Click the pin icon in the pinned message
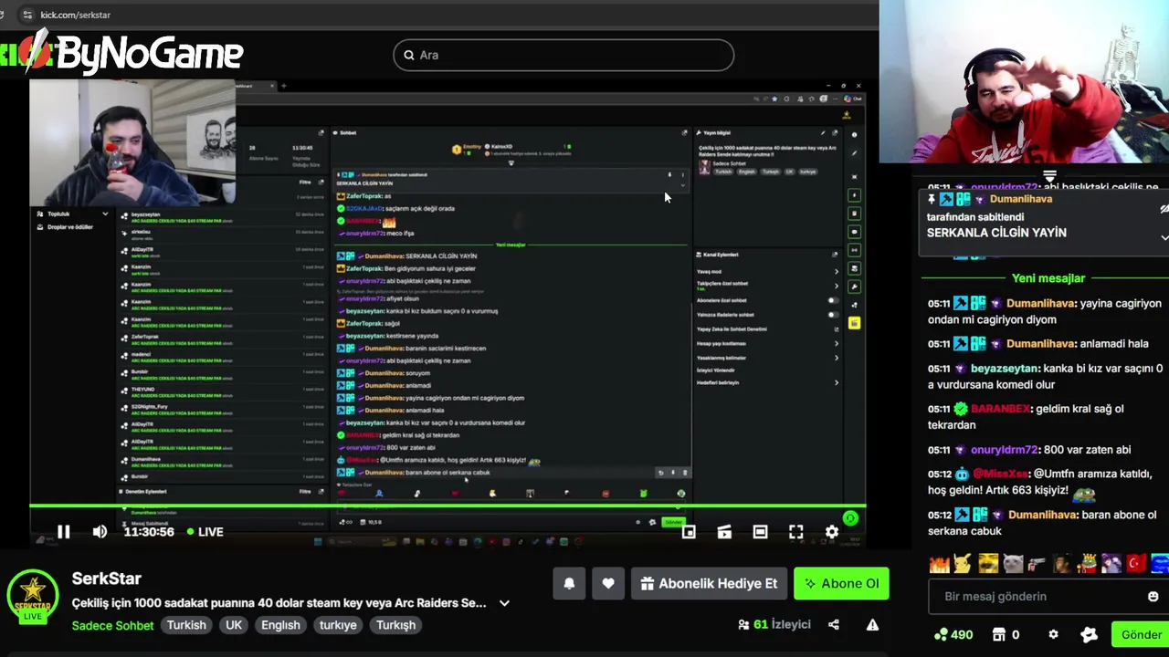The width and height of the screenshot is (1169, 657). [932, 199]
